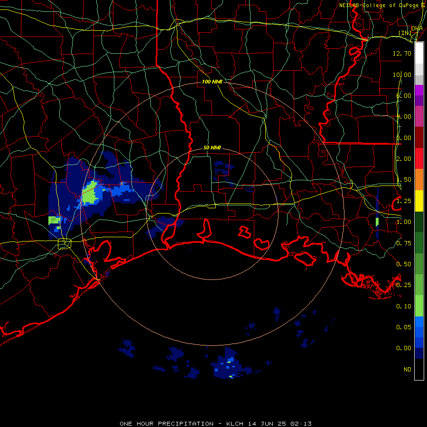Click the 0.05 legend value
The height and width of the screenshot is (427, 427).
point(404,327)
